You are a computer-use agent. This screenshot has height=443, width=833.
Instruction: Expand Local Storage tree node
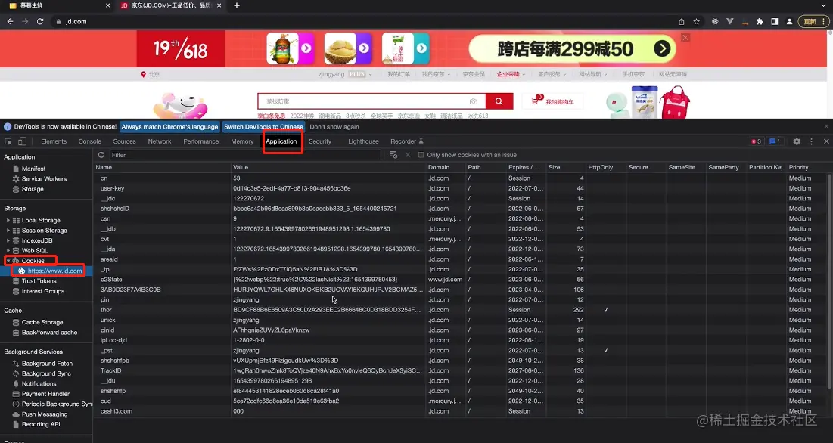click(8, 220)
